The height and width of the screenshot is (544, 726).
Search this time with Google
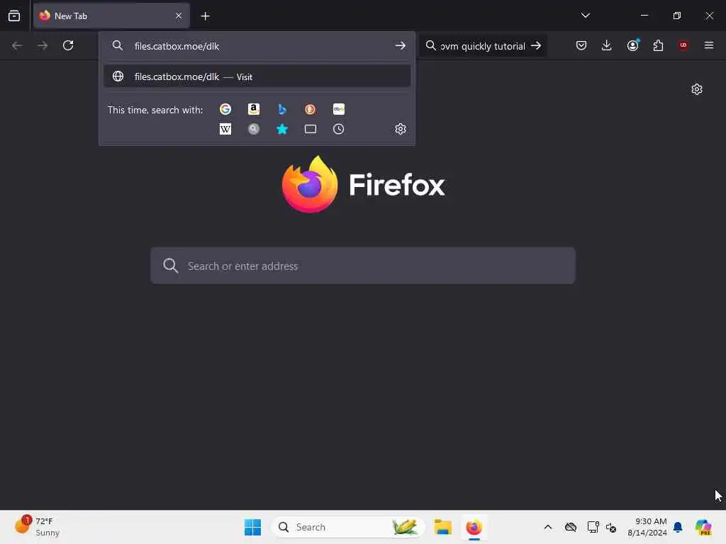point(225,109)
